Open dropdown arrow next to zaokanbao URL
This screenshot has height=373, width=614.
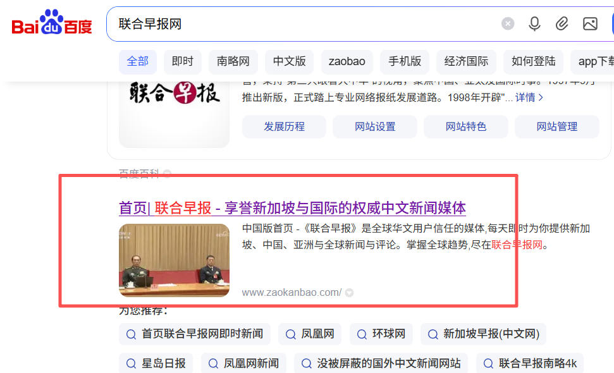coord(349,293)
